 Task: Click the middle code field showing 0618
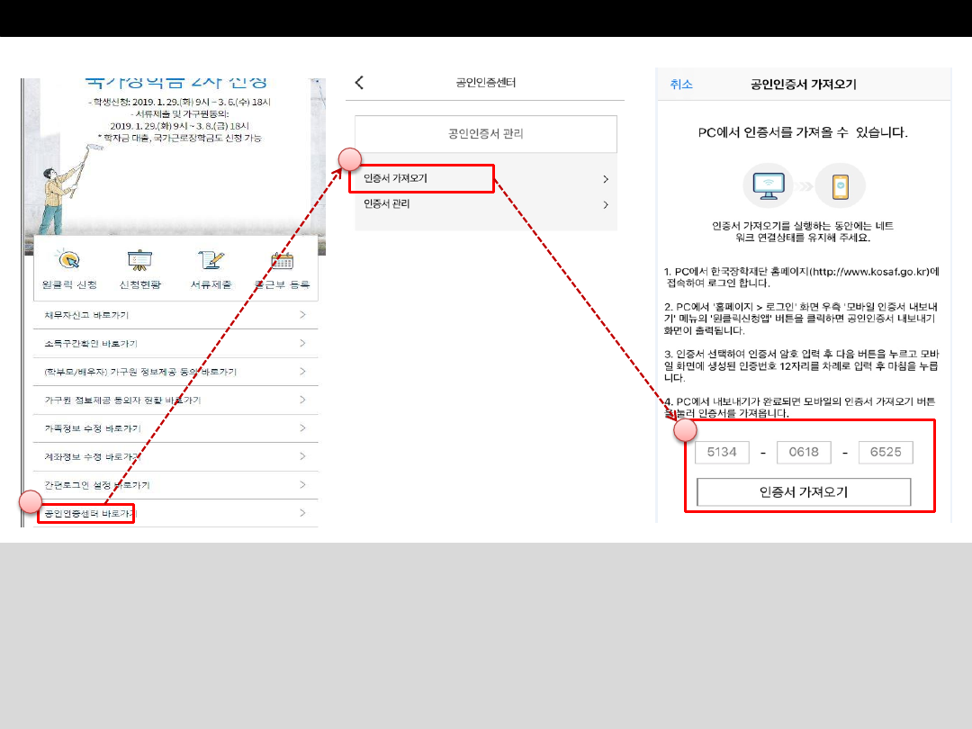(804, 452)
